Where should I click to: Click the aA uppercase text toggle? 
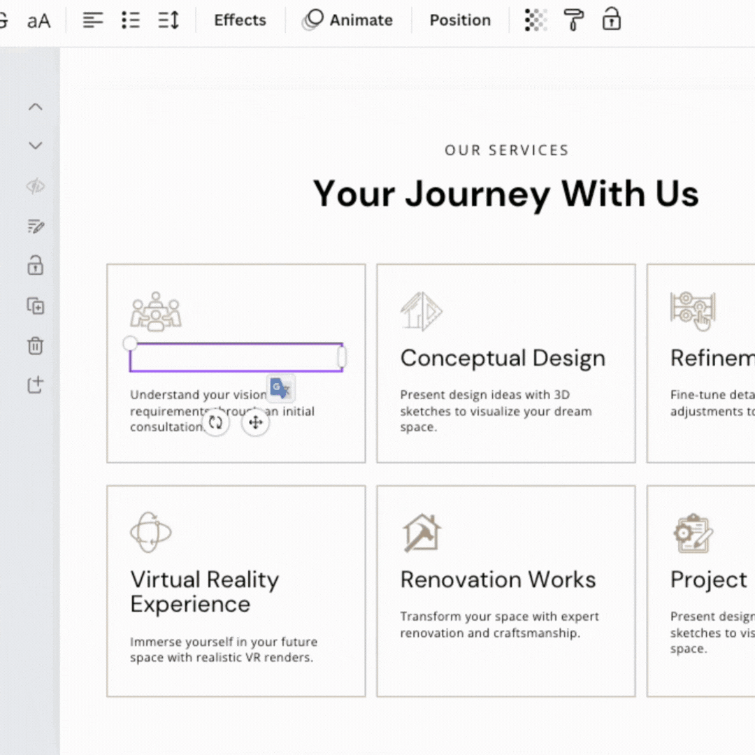coord(38,20)
